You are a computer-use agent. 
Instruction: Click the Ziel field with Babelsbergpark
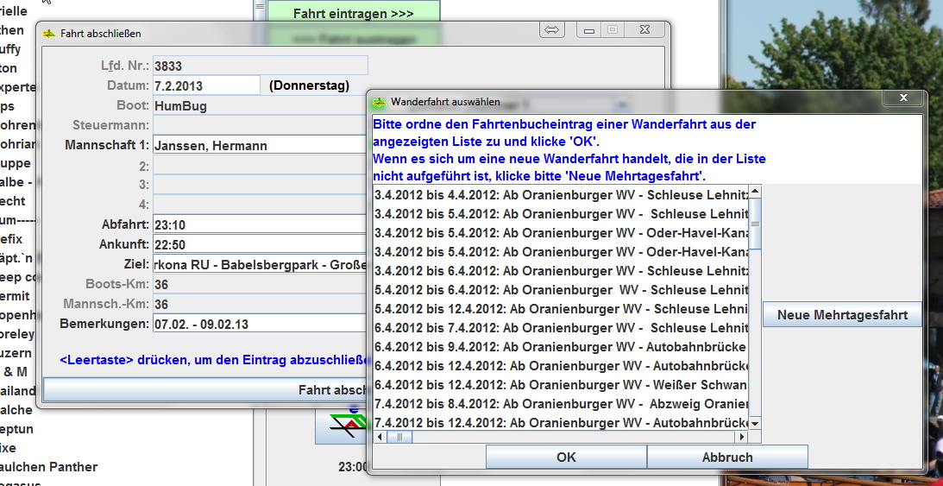pyautogui.click(x=261, y=264)
